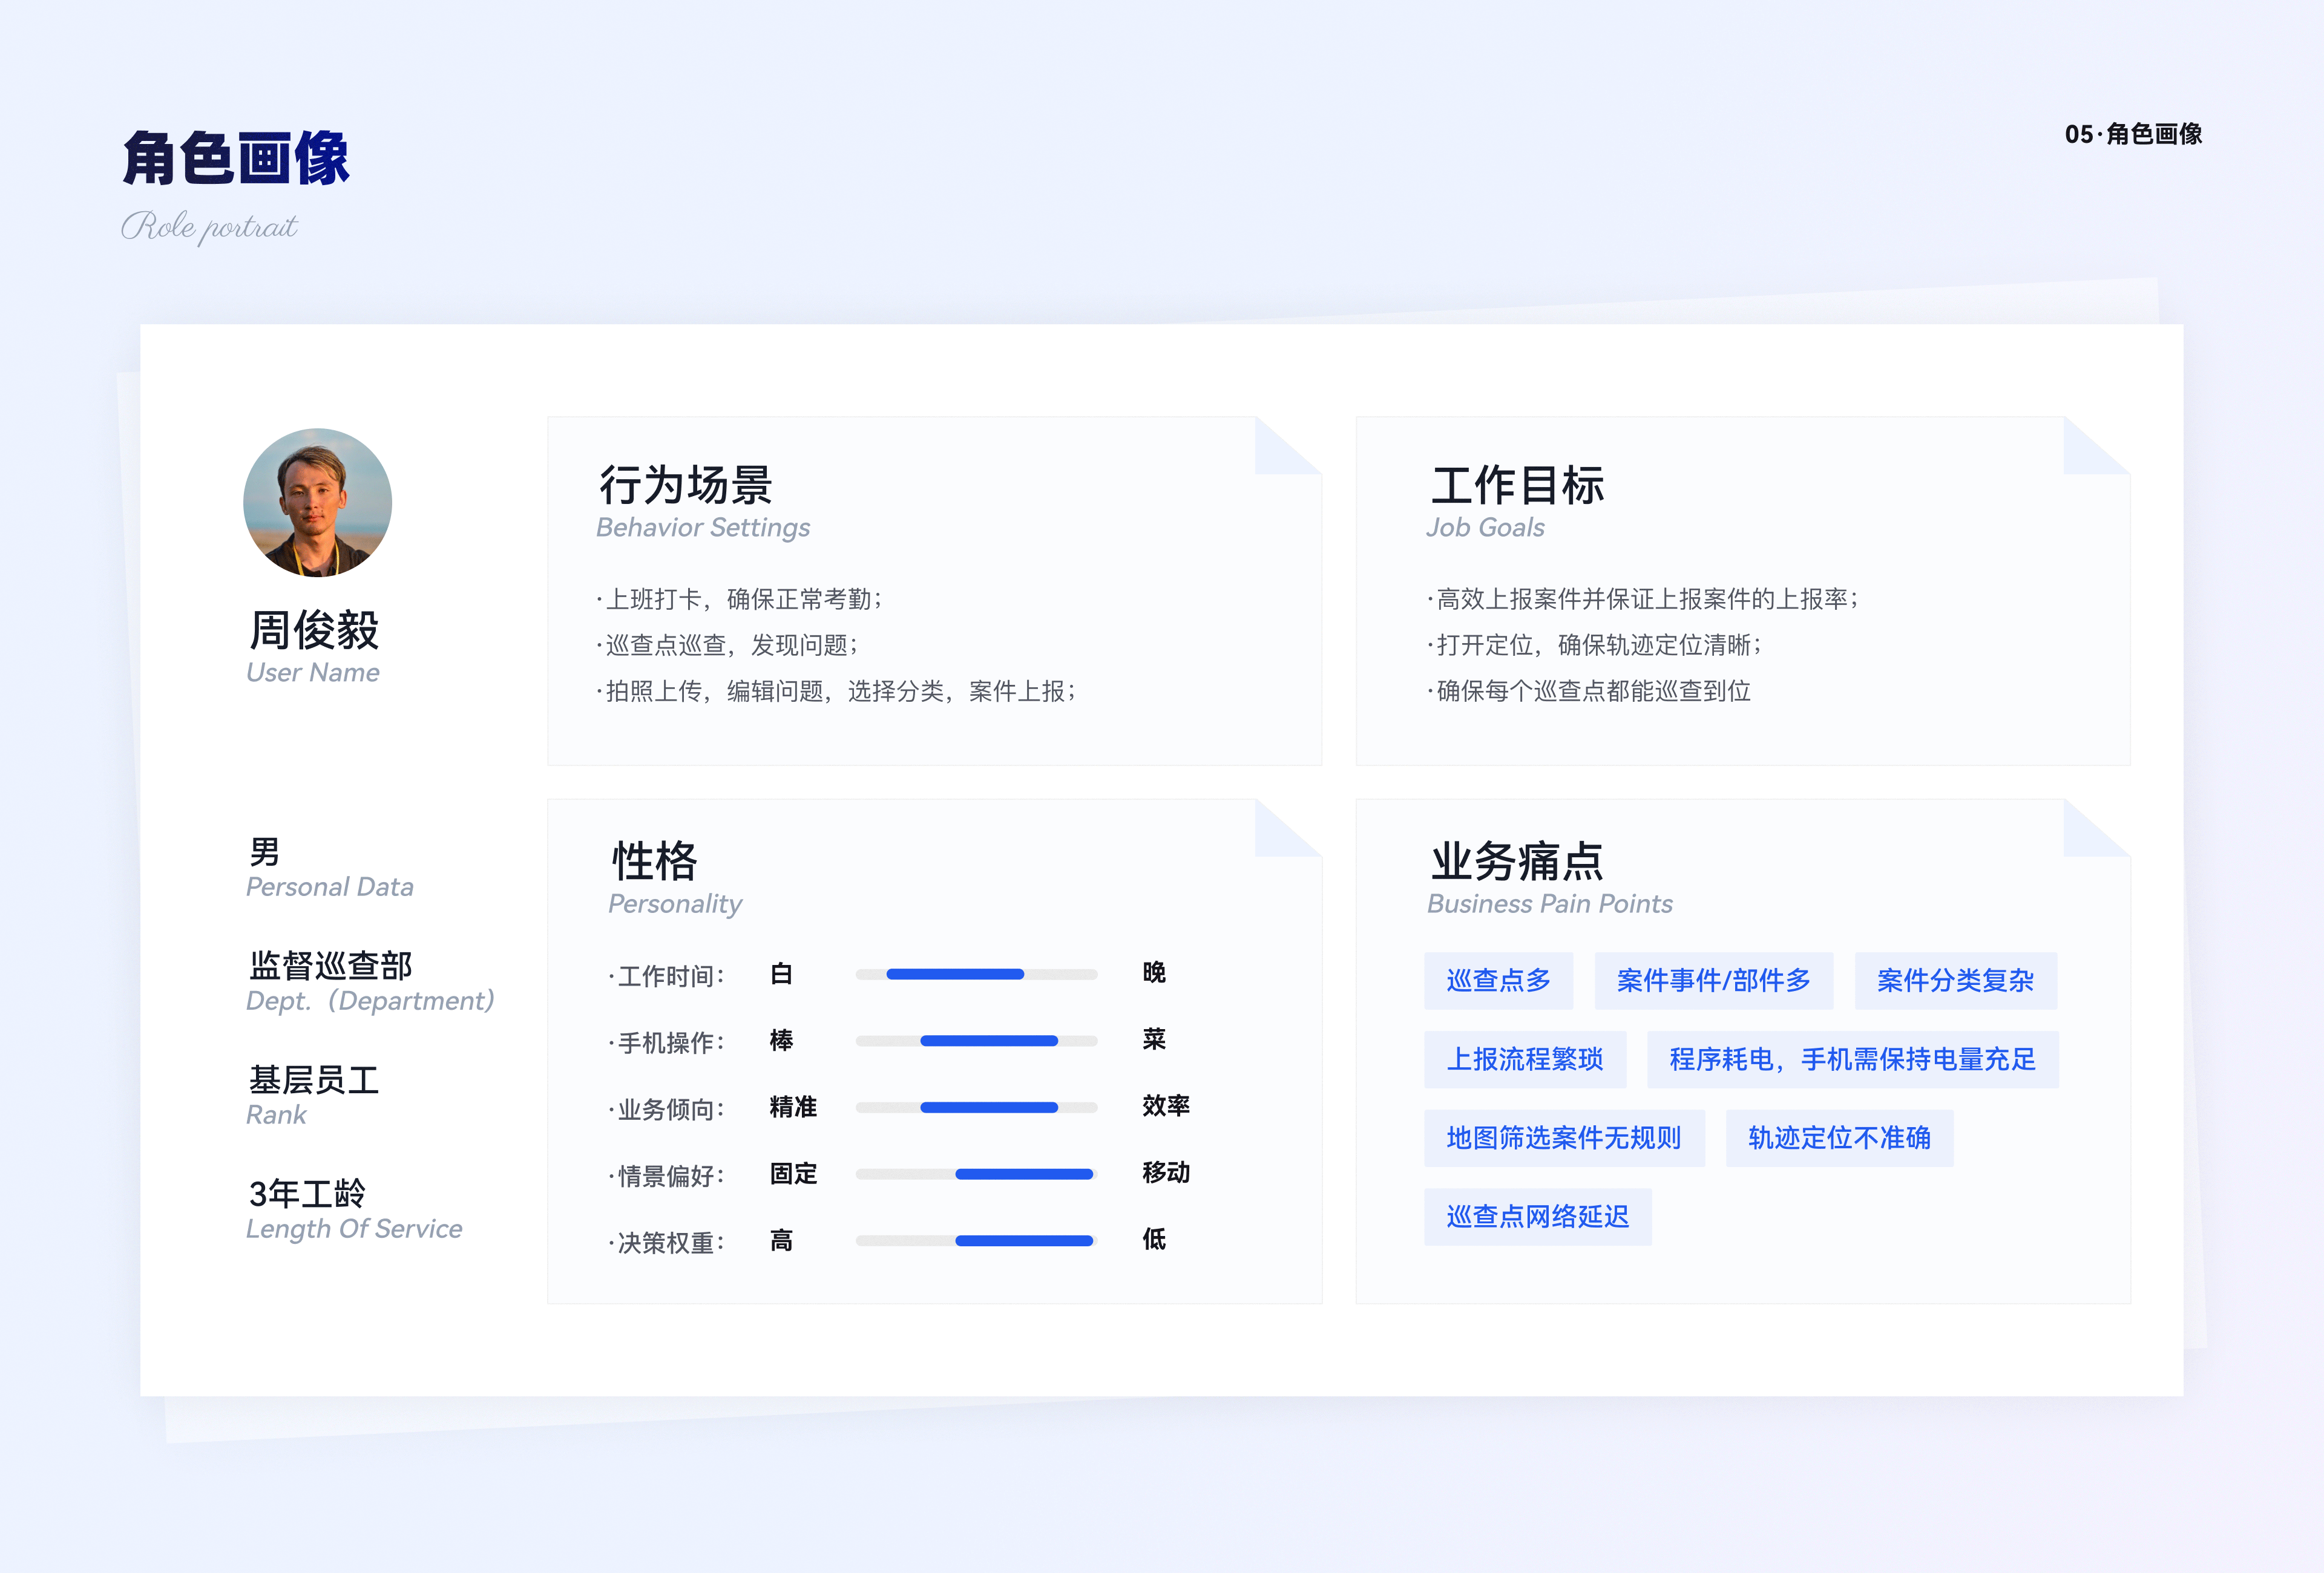Click the 工作时间 row label
Viewport: 2324px width, 1573px height.
(667, 976)
